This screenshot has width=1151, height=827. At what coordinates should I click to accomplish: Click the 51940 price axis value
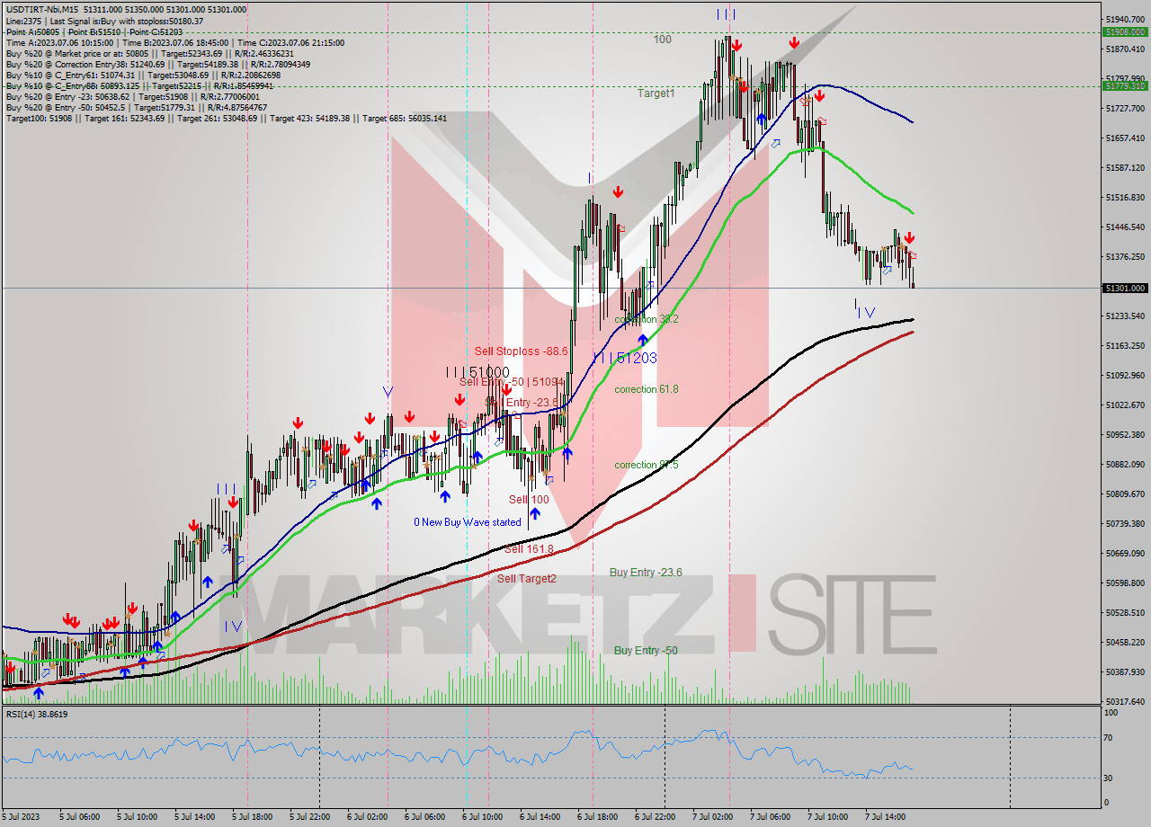coord(1123,19)
